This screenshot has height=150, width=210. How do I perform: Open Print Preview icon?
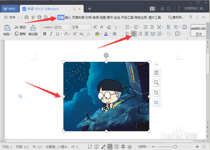(46, 17)
